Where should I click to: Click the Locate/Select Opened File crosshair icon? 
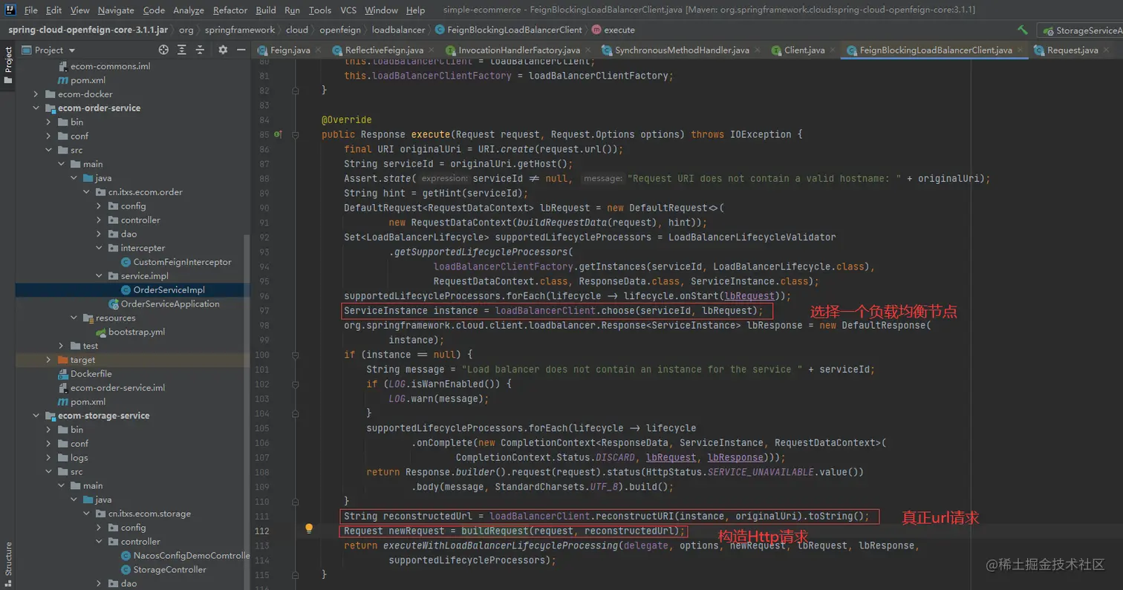click(164, 50)
